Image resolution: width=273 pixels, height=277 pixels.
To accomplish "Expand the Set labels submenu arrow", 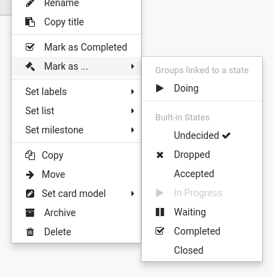I will click(133, 92).
